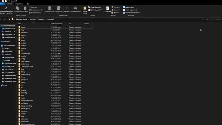The width and height of the screenshot is (222, 125).
Task: Go up one folder level arrow
Action: [9, 19]
